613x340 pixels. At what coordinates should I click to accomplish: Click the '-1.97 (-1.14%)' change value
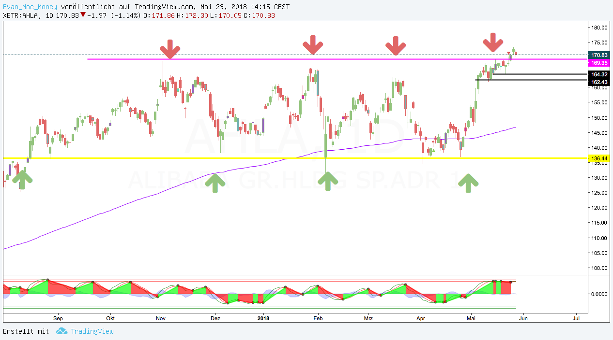(x=114, y=15)
